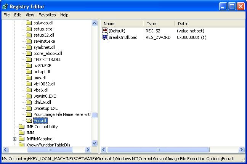The width and height of the screenshot is (247, 164).
Task: Click the values pane horizontal scroll thumb
Action: pyautogui.click(x=158, y=150)
